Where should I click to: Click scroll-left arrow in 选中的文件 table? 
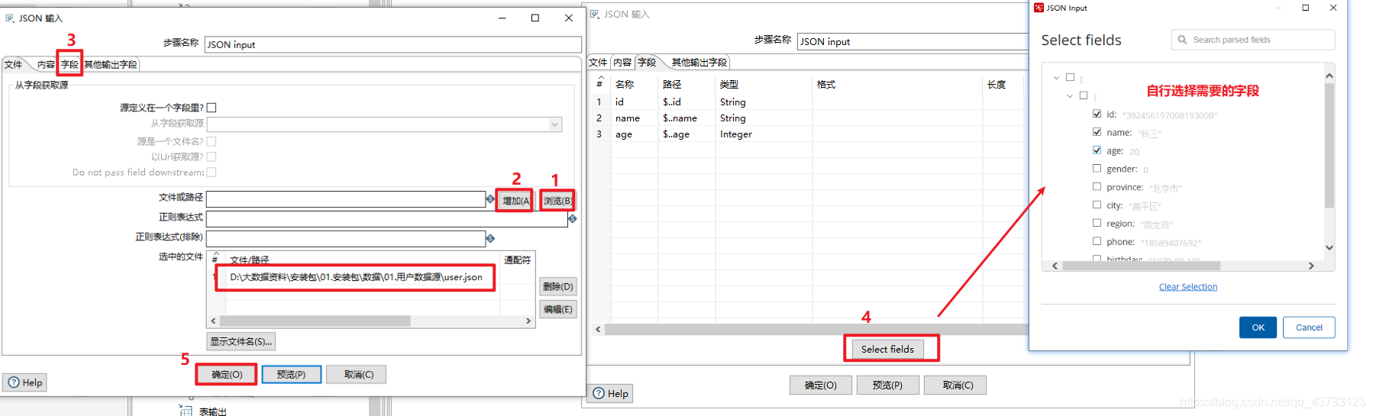213,321
